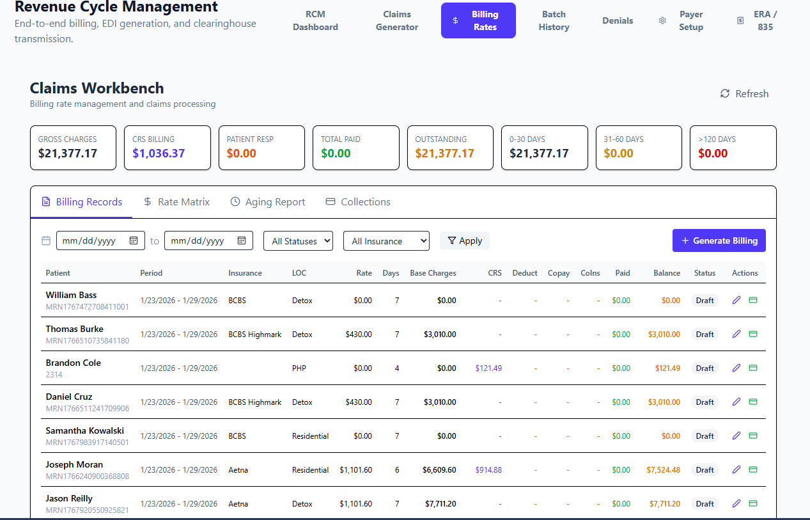The width and height of the screenshot is (810, 520).
Task: Click the green payment card icon for Jason Reilly
Action: pyautogui.click(x=753, y=503)
